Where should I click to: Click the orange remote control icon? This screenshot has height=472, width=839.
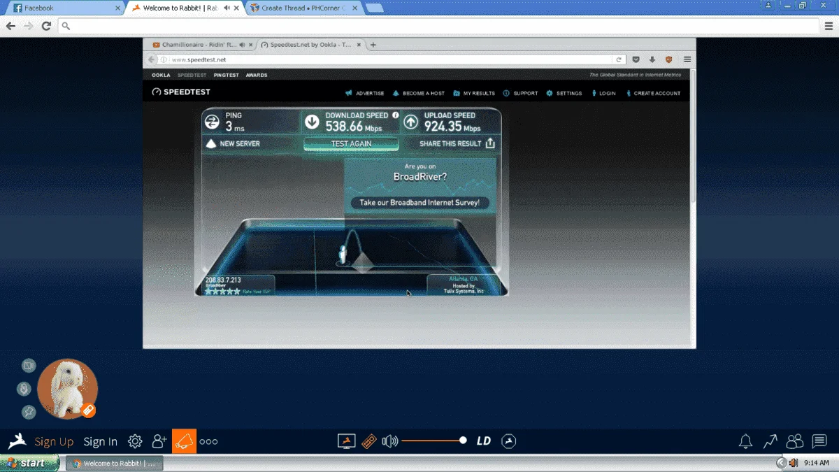pyautogui.click(x=369, y=441)
